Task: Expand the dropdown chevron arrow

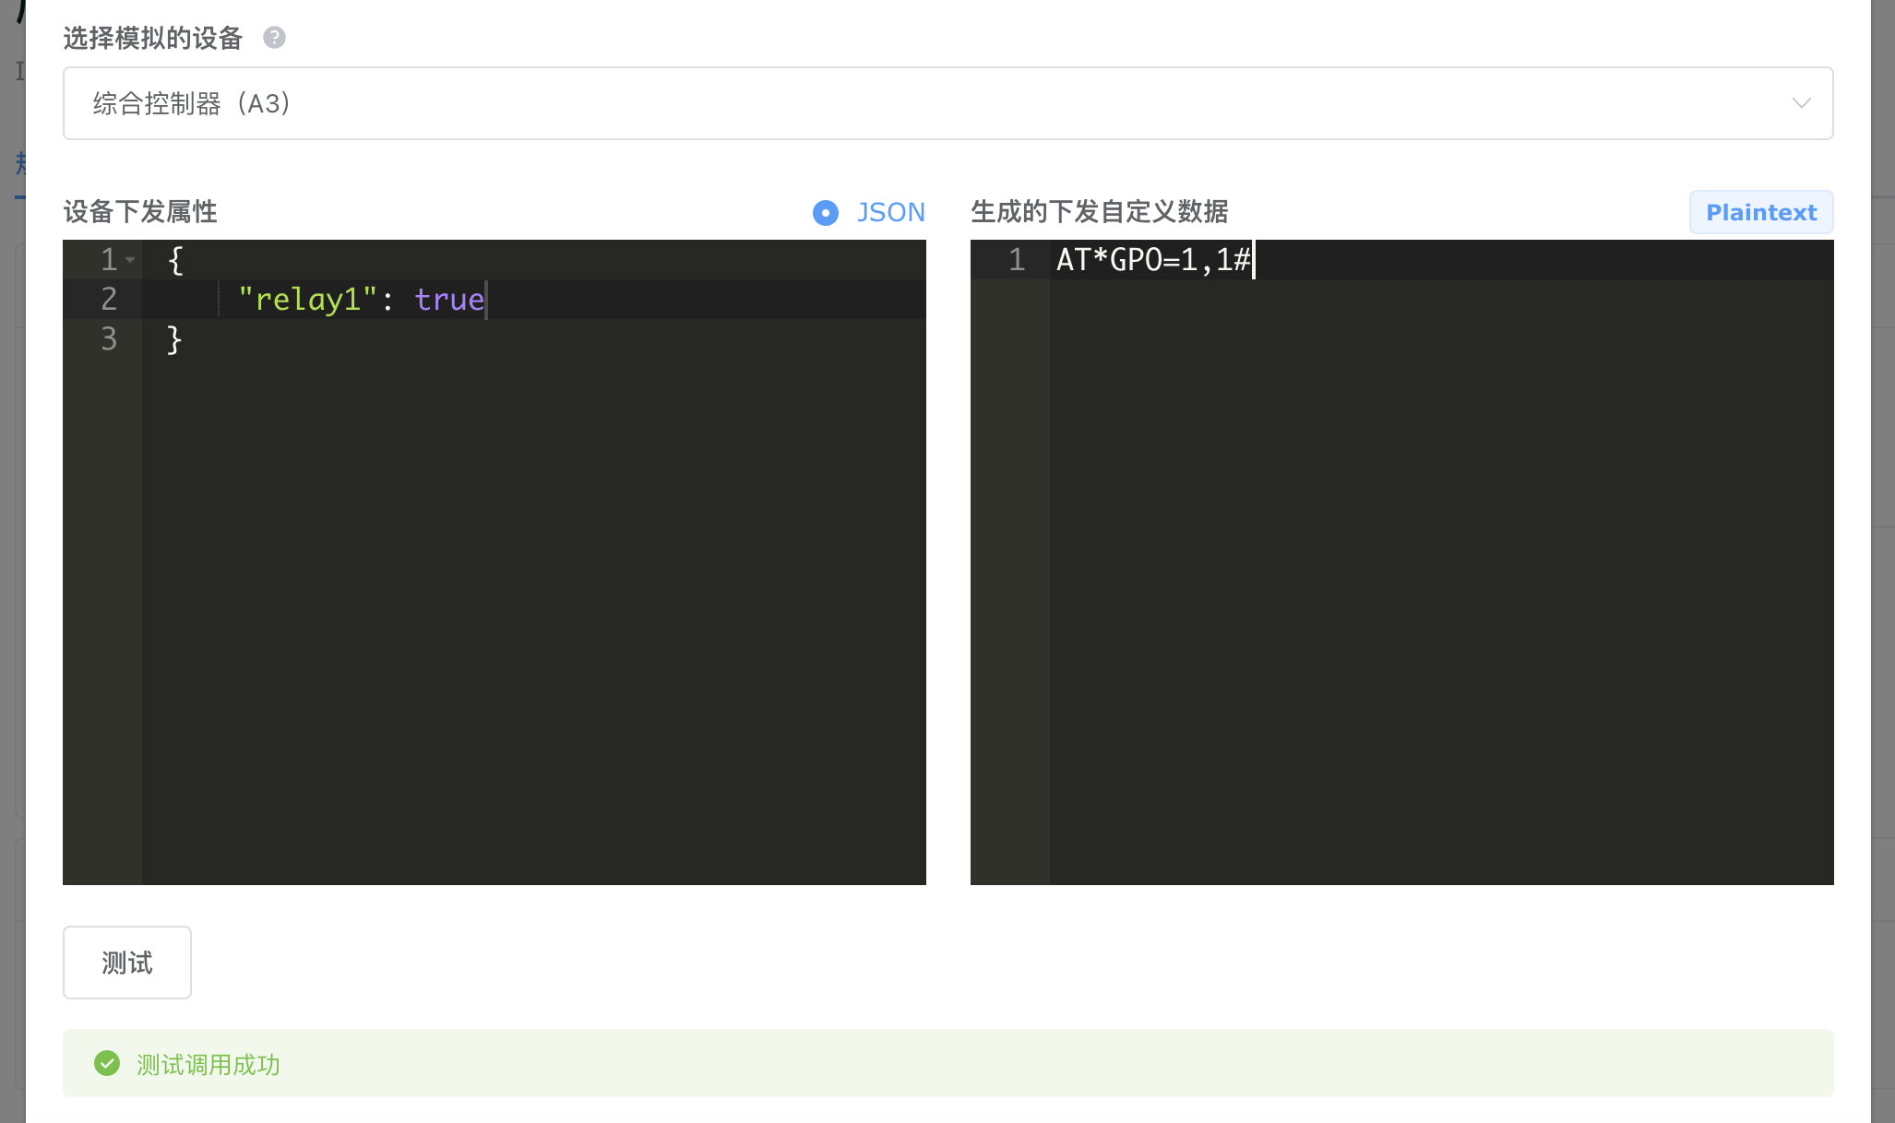Action: pyautogui.click(x=1801, y=103)
